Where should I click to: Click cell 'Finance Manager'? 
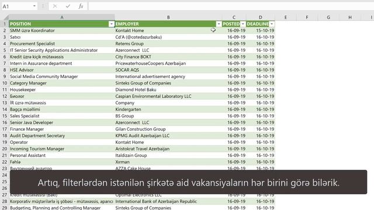pyautogui.click(x=62, y=129)
